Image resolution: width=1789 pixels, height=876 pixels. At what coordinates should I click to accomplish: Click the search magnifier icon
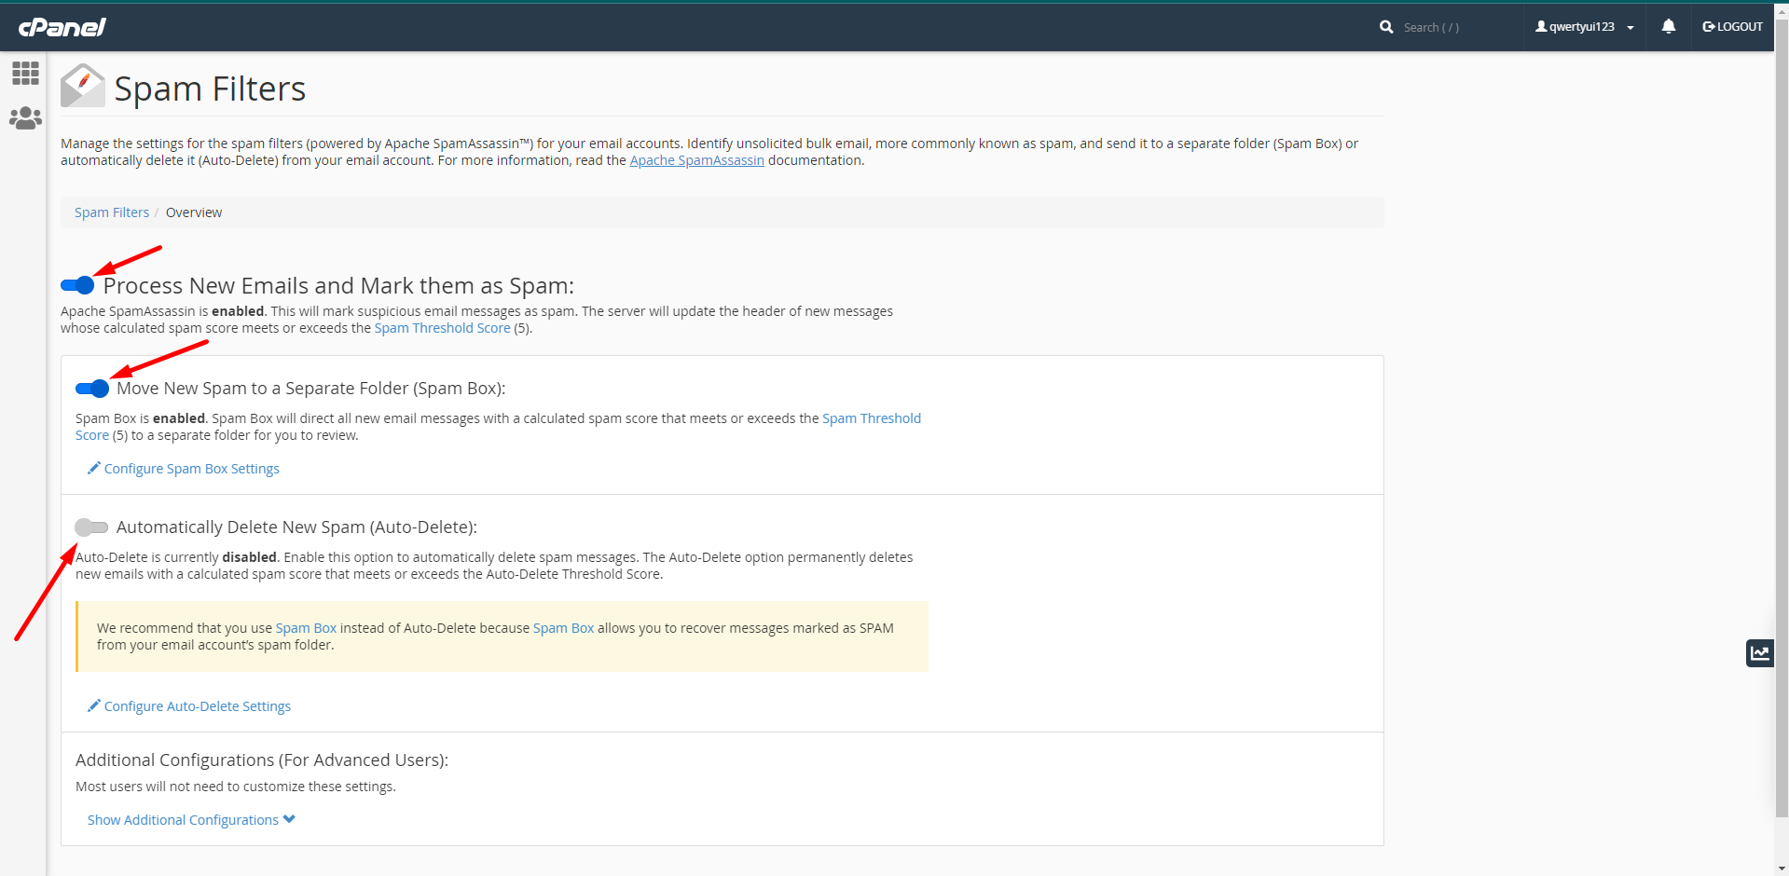pyautogui.click(x=1386, y=27)
